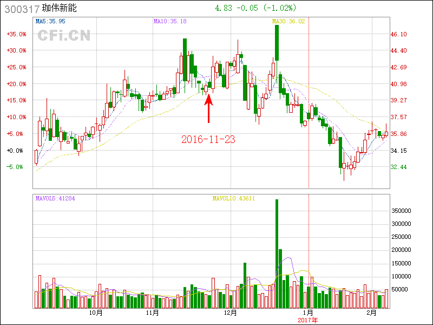Image resolution: width=433 pixels, height=325 pixels.
Task: Select the 2016-11-23 date annotation
Action: 208,139
